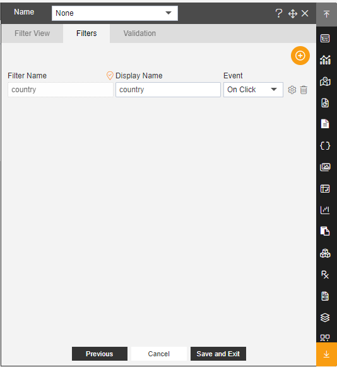337x367 pixels.
Task: Select the map icon in the sidebar
Action: (325, 81)
